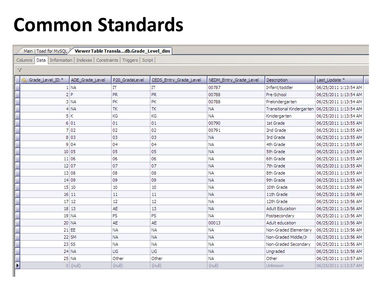This screenshot has width=380, height=285.
Task: Open the Script tab
Action: [x=147, y=60]
